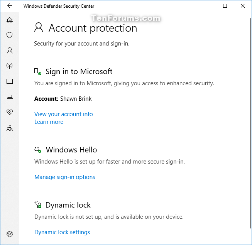Click the Sign in to Microsoft status icon

tap(38, 72)
